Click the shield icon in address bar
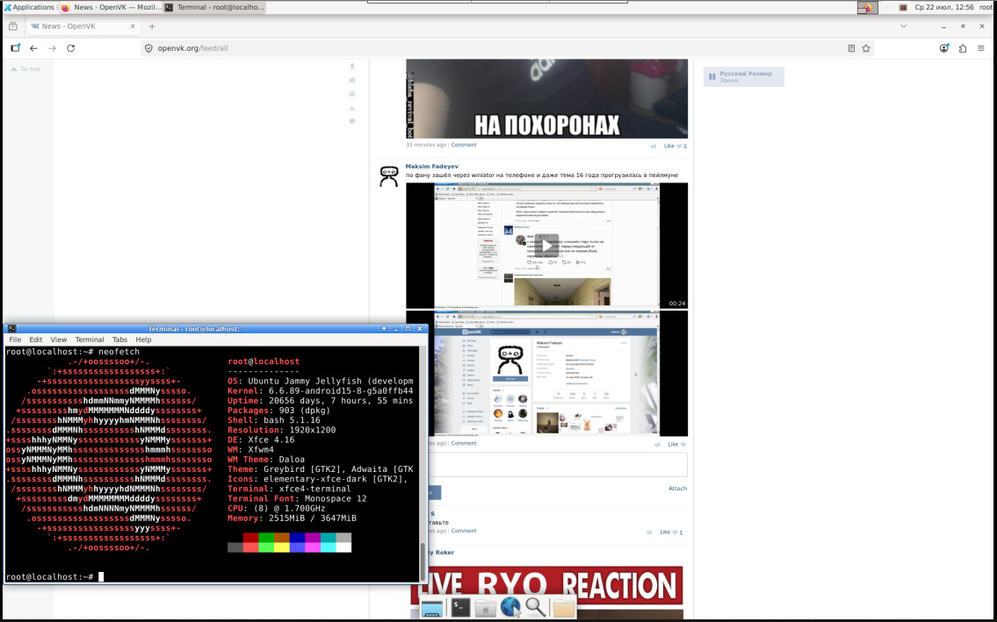 coord(148,48)
